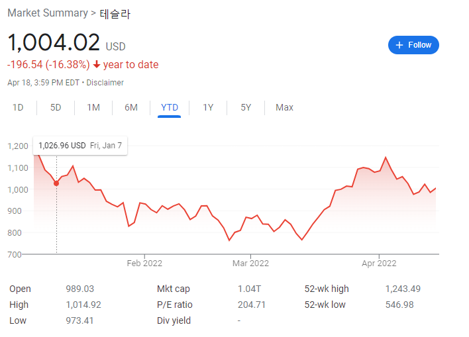The width and height of the screenshot is (469, 337).
Task: Click the Apr 2022 axis label
Action: pos(379,263)
